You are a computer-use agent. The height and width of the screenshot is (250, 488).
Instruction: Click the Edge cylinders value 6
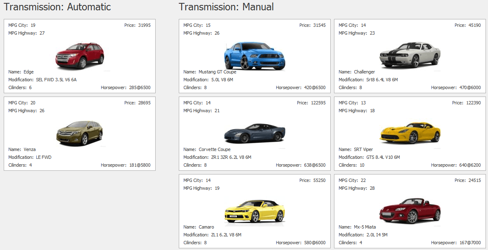31,88
